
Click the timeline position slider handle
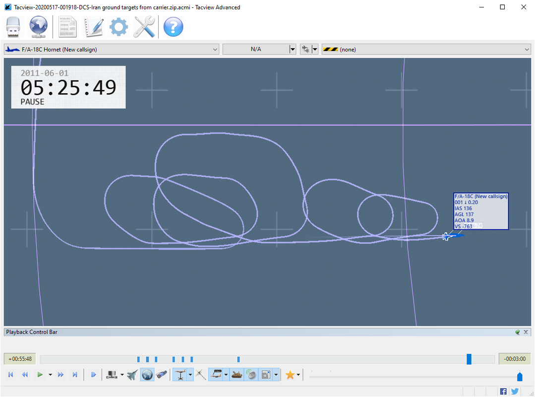469,359
